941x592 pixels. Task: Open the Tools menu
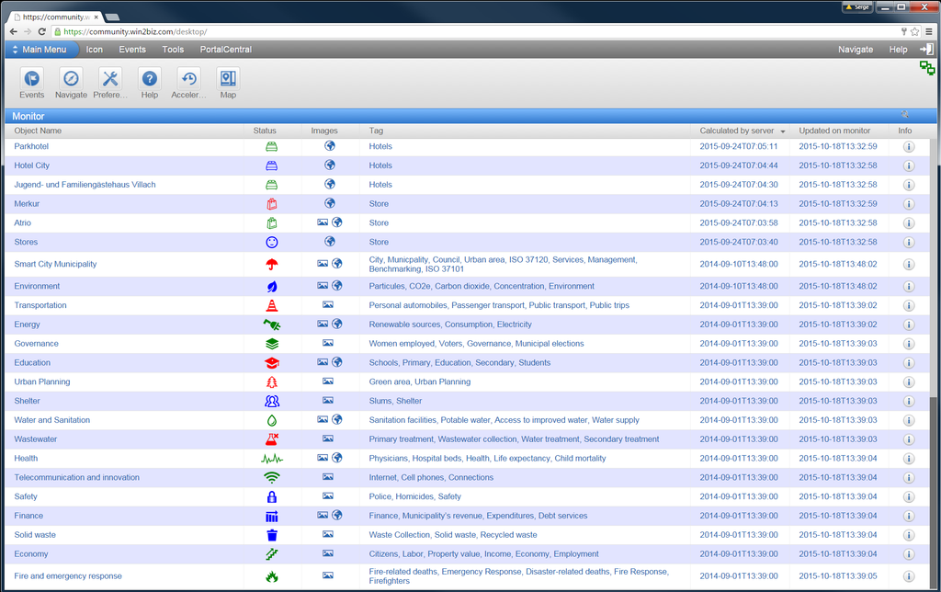click(173, 50)
